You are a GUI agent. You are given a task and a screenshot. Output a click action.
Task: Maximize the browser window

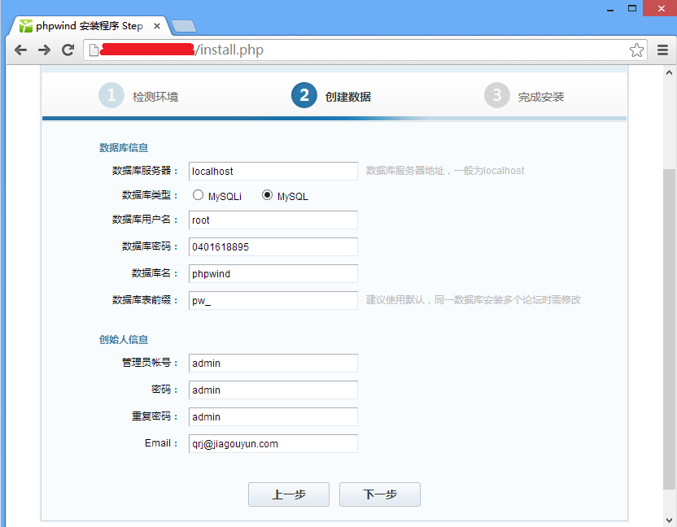pos(632,8)
